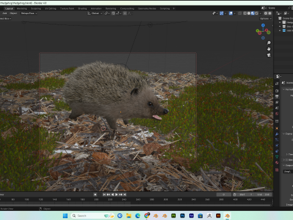Switch to wireframe viewport shading
The height and width of the screenshot is (220, 293).
coord(245,13)
